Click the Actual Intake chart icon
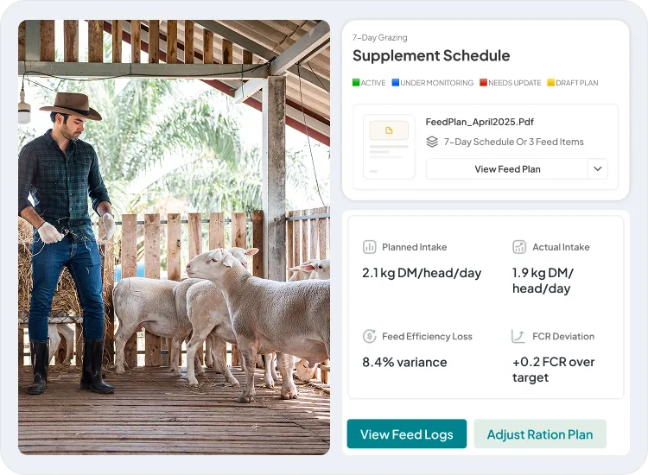Image resolution: width=648 pixels, height=475 pixels. [x=519, y=247]
